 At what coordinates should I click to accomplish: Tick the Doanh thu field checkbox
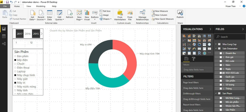coord(221,53)
